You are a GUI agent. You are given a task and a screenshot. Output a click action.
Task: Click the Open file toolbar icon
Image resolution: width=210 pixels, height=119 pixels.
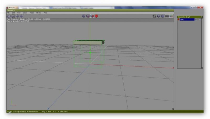click(x=9, y=16)
